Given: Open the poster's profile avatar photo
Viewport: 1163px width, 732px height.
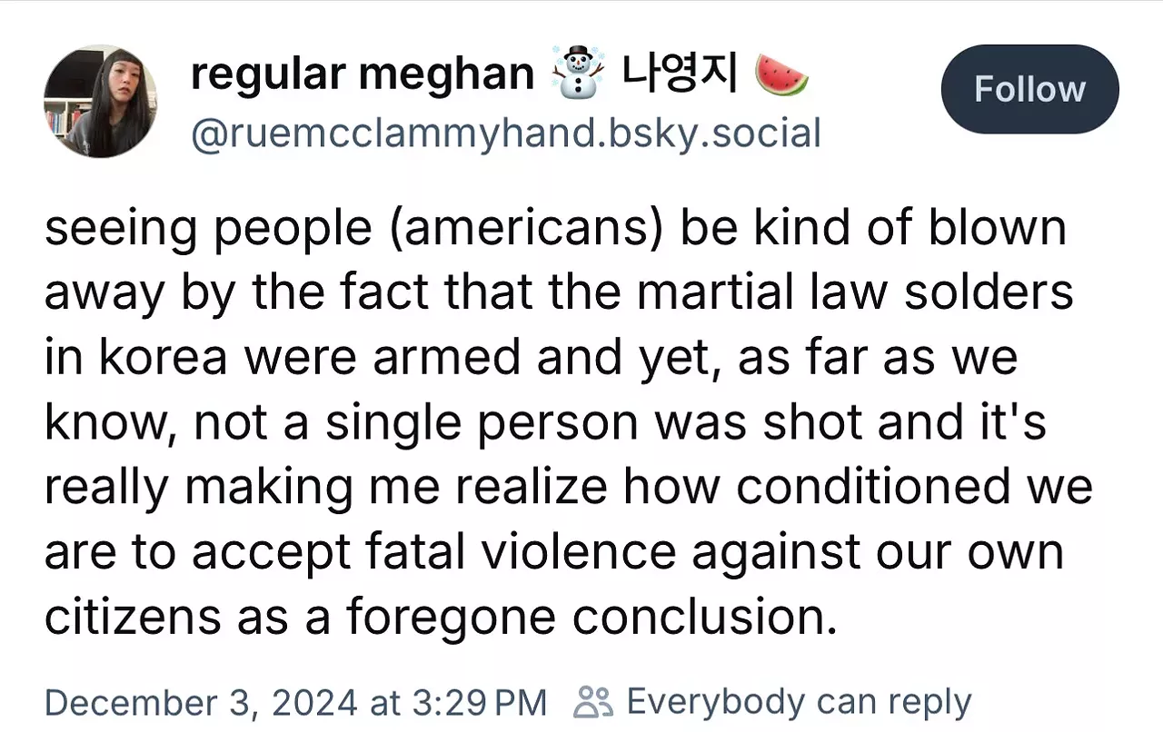Looking at the screenshot, I should click(100, 101).
